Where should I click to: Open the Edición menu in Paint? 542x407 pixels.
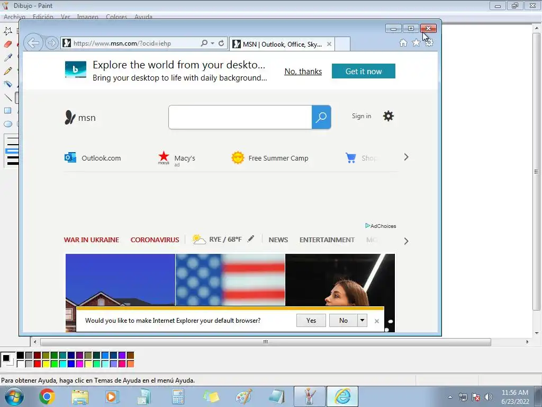43,16
